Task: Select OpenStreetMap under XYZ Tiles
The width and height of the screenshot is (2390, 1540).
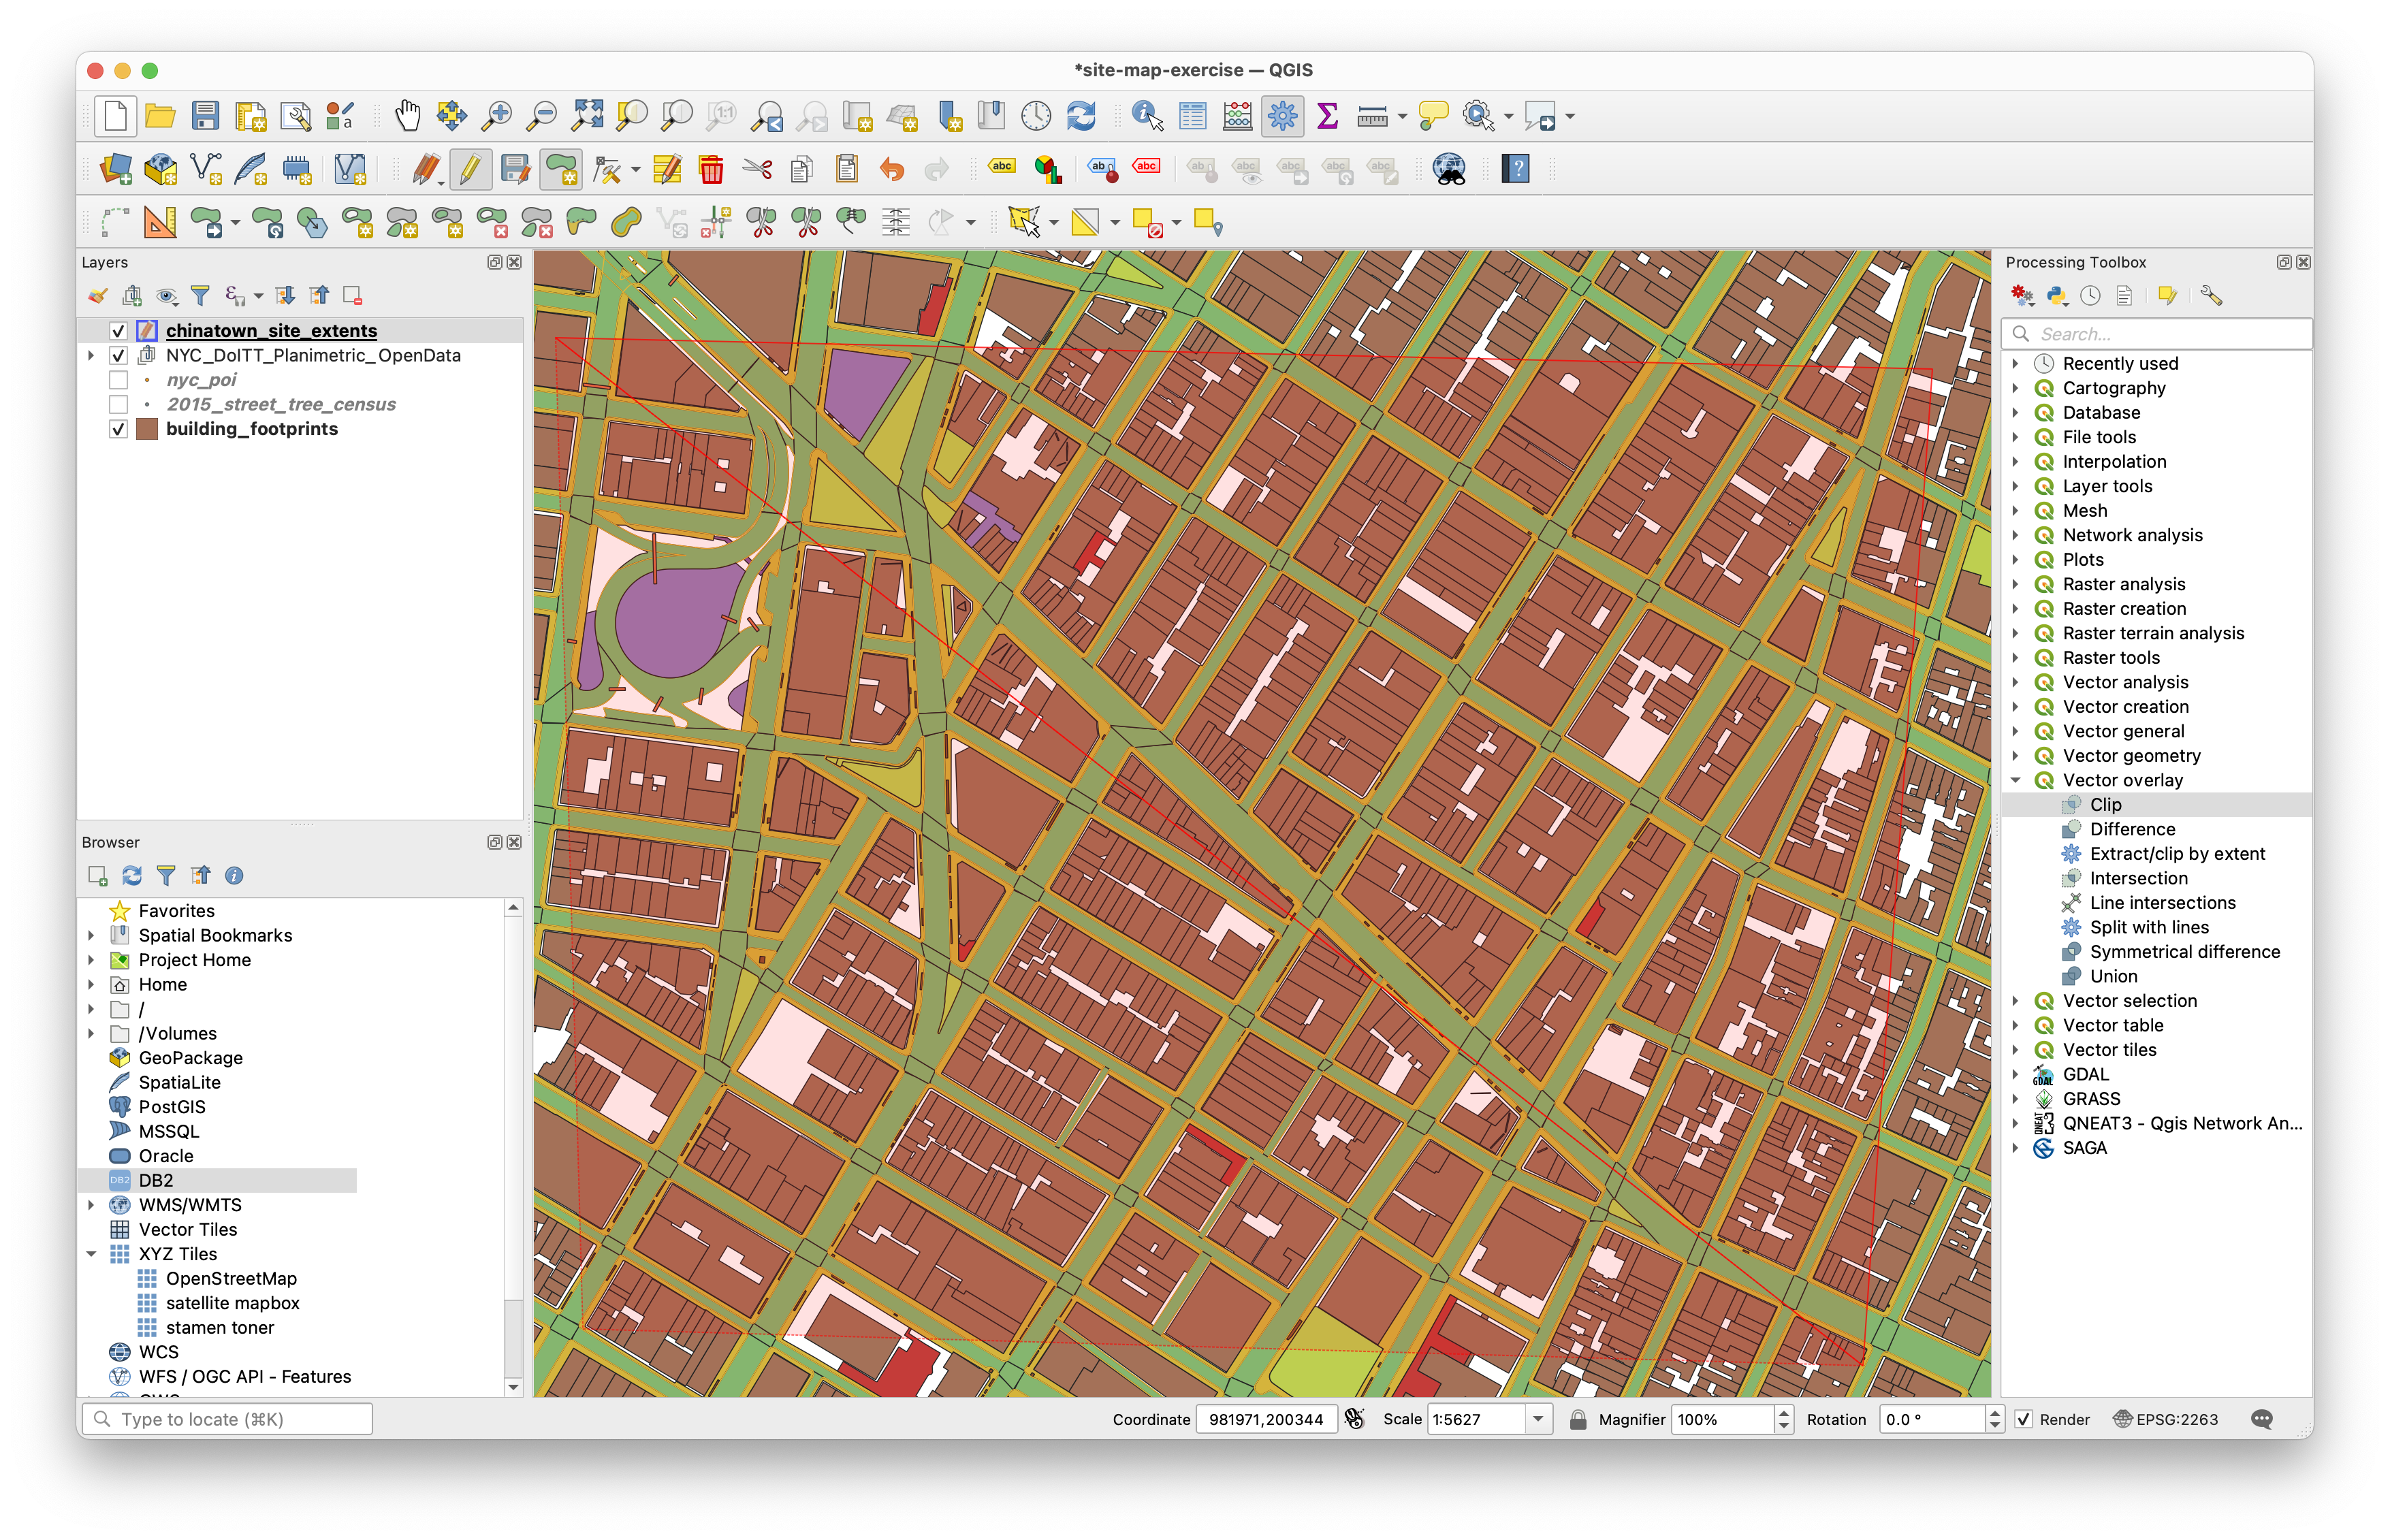Action: 231,1278
